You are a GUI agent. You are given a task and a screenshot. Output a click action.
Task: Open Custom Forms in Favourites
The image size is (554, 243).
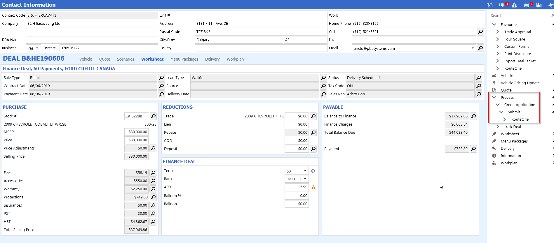point(517,46)
